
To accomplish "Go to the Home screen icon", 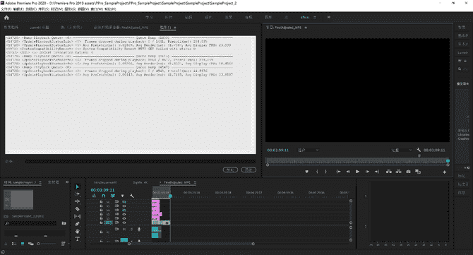I will click(6, 18).
